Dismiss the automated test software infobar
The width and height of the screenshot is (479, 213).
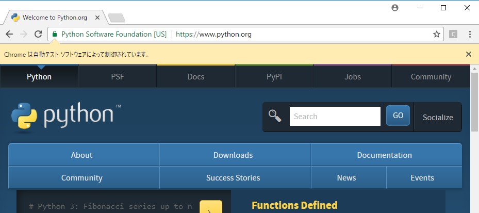coord(468,54)
